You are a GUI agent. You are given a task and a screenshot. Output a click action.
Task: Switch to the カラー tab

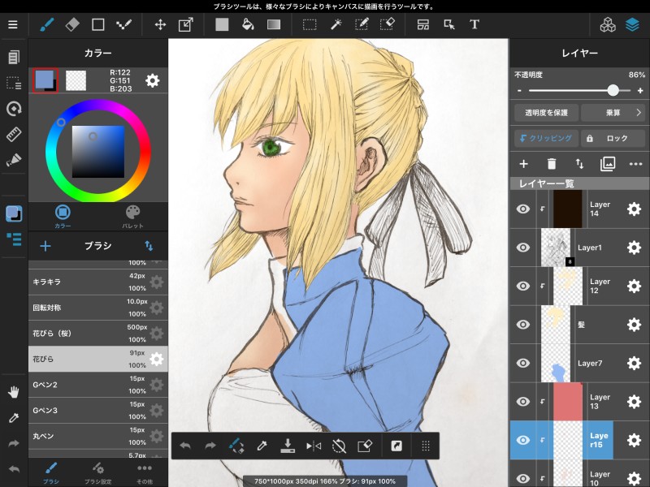click(x=63, y=217)
